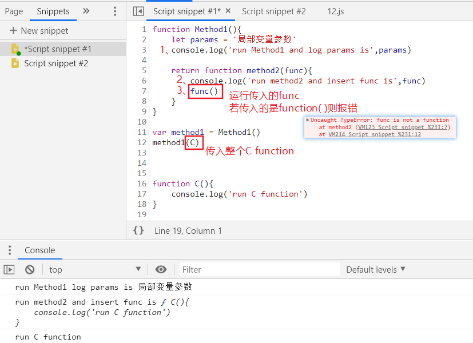Click the eye icon for live expression
This screenshot has width=473, height=343.
[161, 270]
